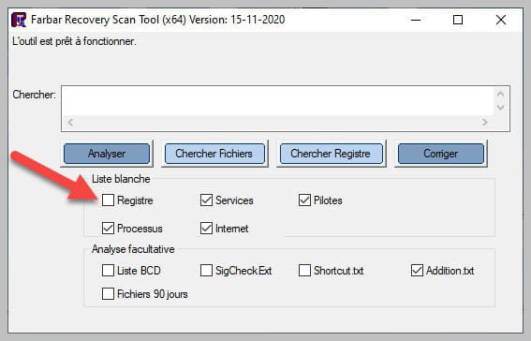This screenshot has width=531, height=341.
Task: Disable the Addition.txt checkbox
Action: (x=417, y=271)
